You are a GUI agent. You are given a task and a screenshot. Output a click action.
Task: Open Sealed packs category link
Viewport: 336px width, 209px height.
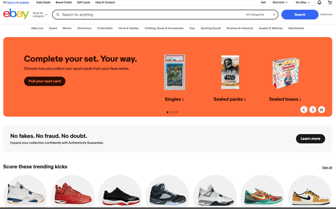tap(229, 99)
